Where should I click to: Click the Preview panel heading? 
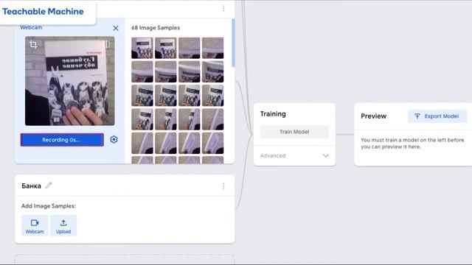point(374,116)
